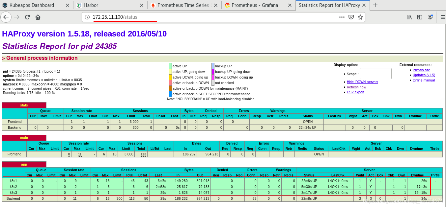Click the app proxy header link
The image size is (446, 207).
24,164
